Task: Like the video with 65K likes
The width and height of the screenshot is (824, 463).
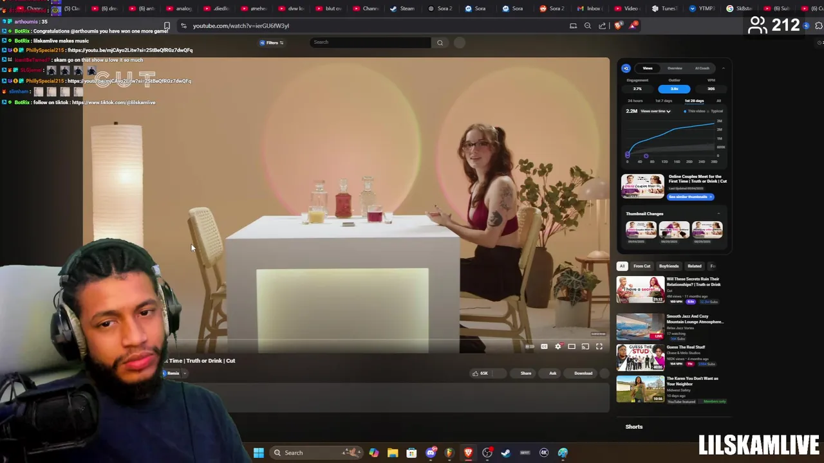Action: [x=480, y=373]
